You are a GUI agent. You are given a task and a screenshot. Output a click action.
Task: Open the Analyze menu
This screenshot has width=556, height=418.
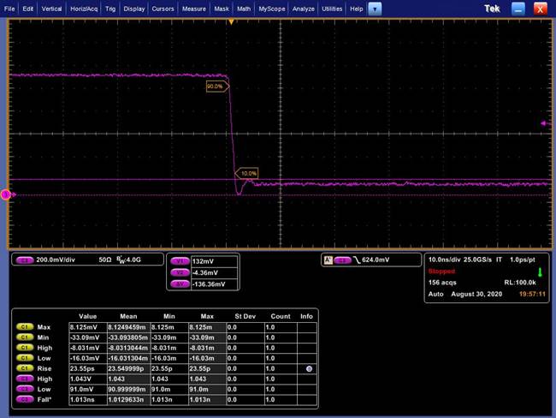[x=304, y=9]
